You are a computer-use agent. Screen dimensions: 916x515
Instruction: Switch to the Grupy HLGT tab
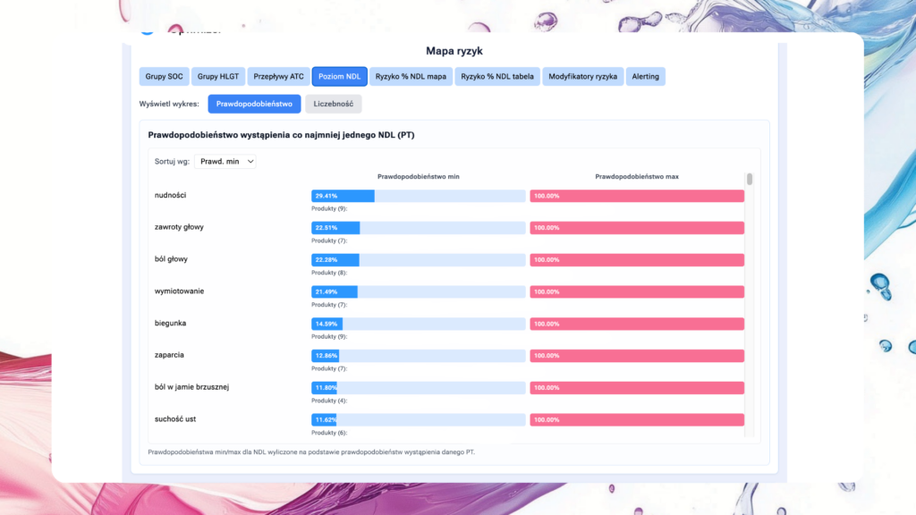[x=216, y=77]
